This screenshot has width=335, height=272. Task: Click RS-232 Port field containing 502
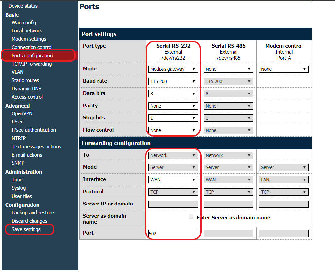pyautogui.click(x=173, y=233)
